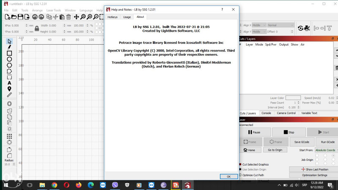Open the Normal text style dropdown
This screenshot has width=338, height=190.
tap(281, 25)
